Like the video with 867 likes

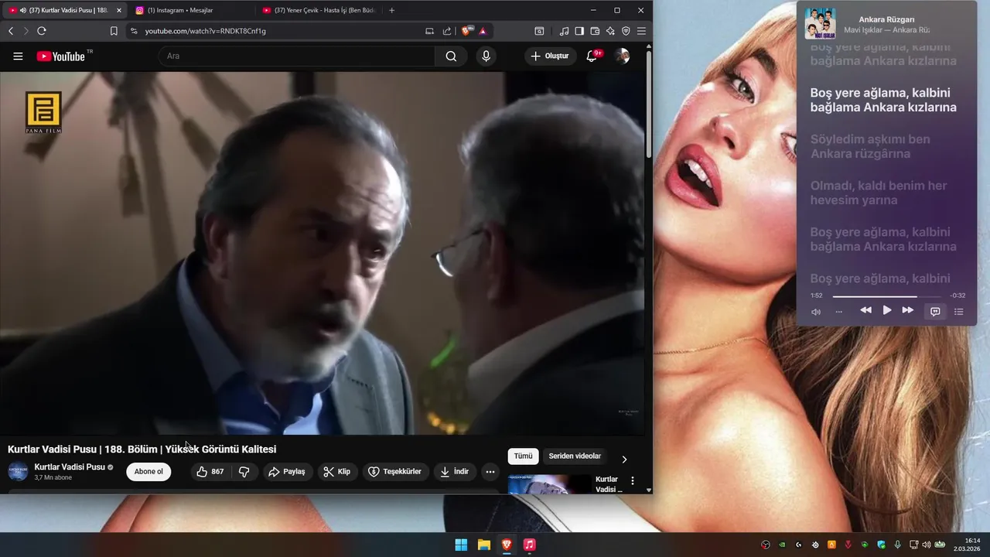coord(210,472)
